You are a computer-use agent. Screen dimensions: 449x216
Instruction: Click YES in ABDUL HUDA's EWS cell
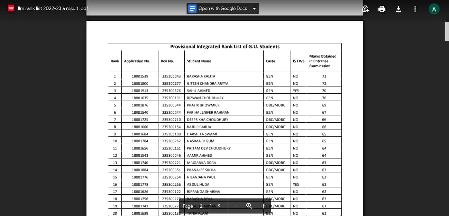pyautogui.click(x=296, y=184)
